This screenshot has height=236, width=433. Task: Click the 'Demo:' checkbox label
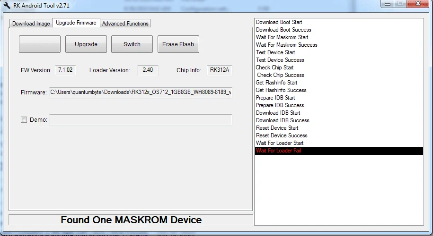coord(38,120)
